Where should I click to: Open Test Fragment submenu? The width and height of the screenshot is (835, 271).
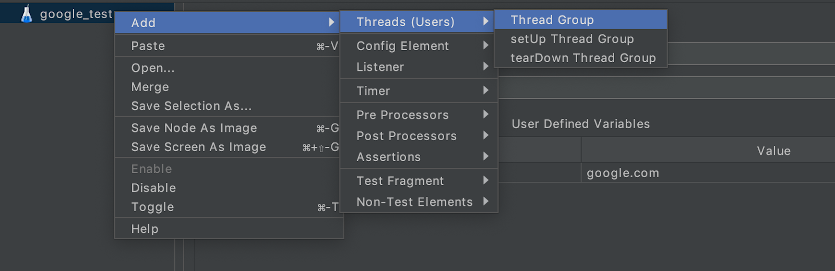419,180
